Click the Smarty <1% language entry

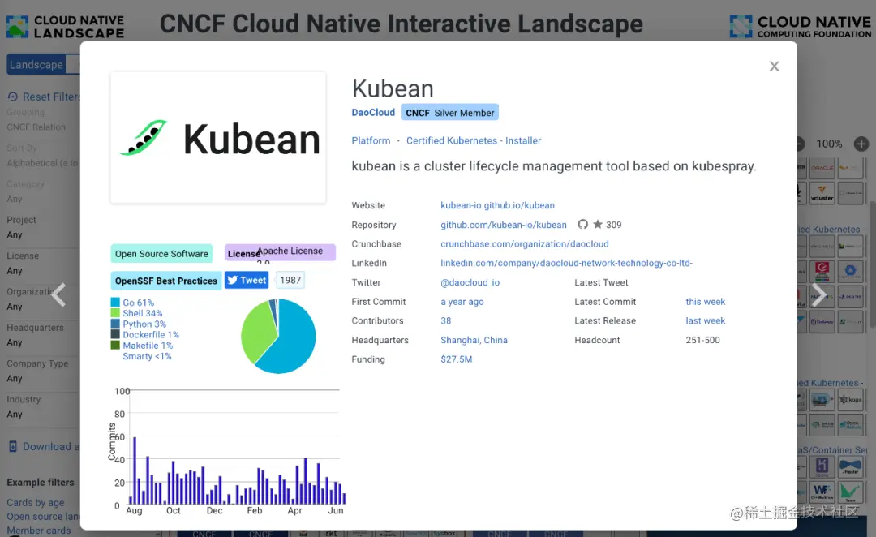(x=147, y=356)
